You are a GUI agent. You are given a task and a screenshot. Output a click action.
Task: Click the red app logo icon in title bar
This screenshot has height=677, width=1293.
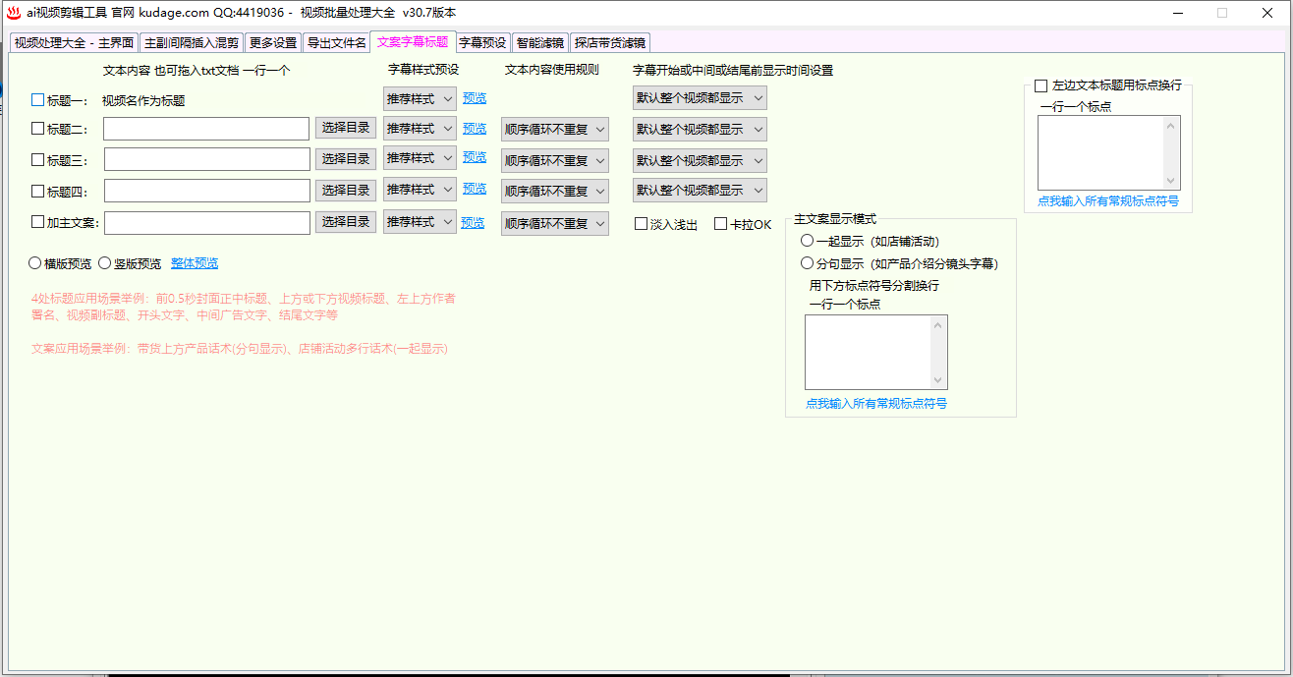14,13
